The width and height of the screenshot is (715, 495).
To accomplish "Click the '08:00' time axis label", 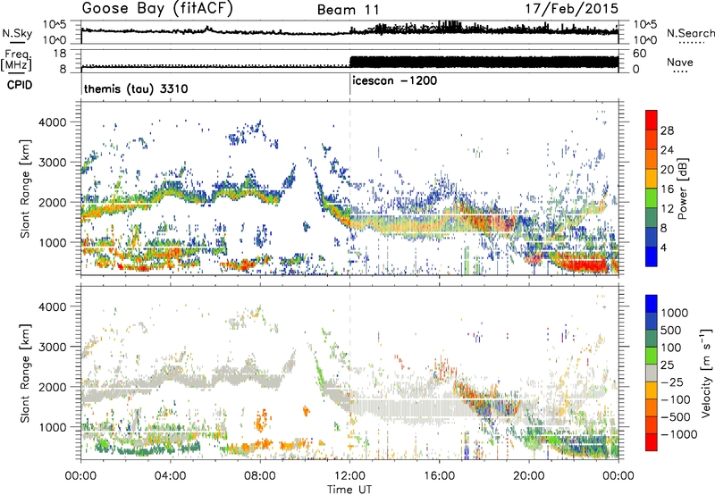I will pos(260,476).
